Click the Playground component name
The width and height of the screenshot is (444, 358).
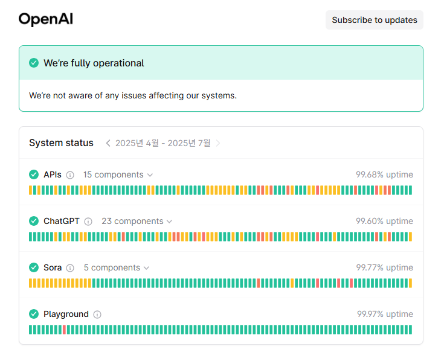(66, 314)
